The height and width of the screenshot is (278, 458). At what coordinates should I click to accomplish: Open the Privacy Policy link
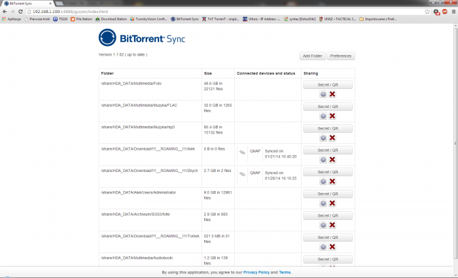256,272
